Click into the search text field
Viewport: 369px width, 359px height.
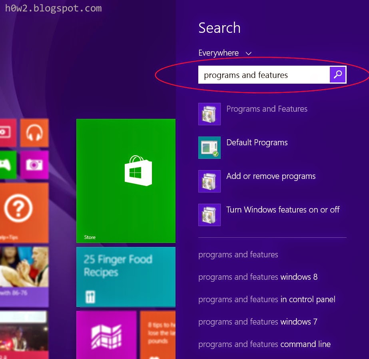(x=264, y=75)
